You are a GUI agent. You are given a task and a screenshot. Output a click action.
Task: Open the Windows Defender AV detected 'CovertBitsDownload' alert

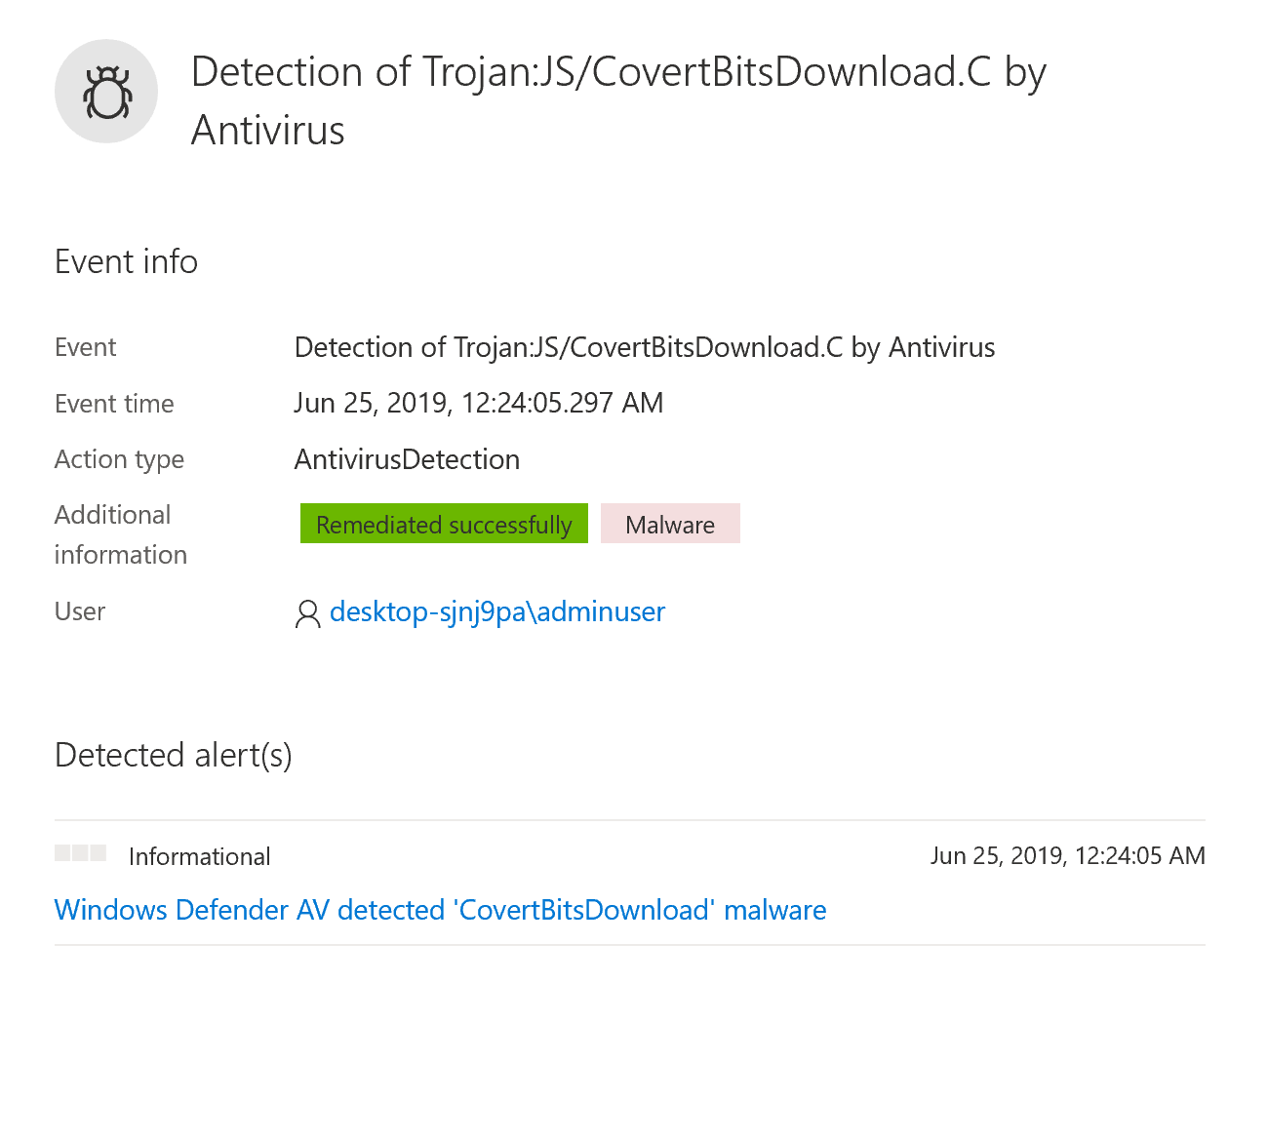point(440,910)
